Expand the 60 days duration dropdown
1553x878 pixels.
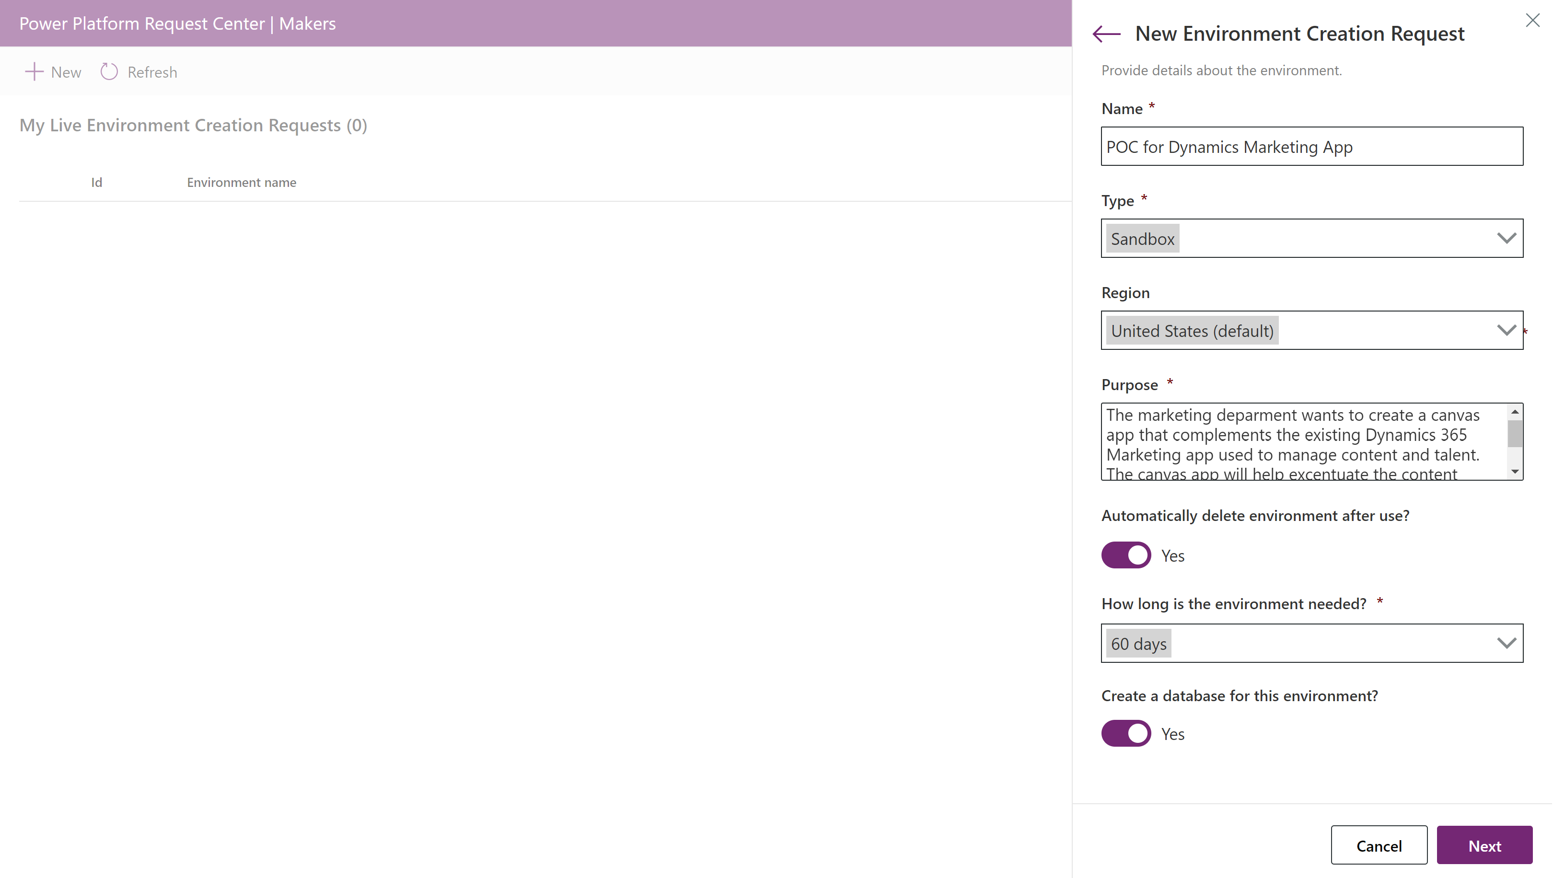(x=1311, y=644)
